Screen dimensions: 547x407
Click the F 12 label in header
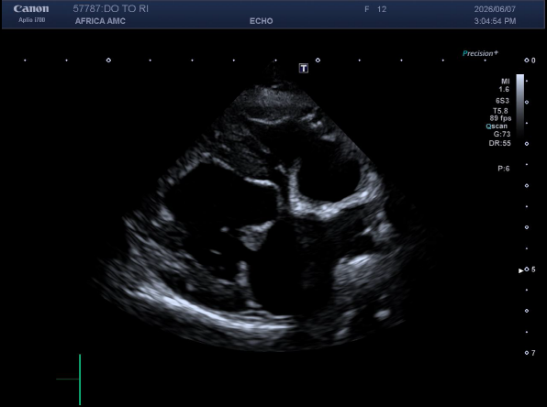tap(375, 9)
